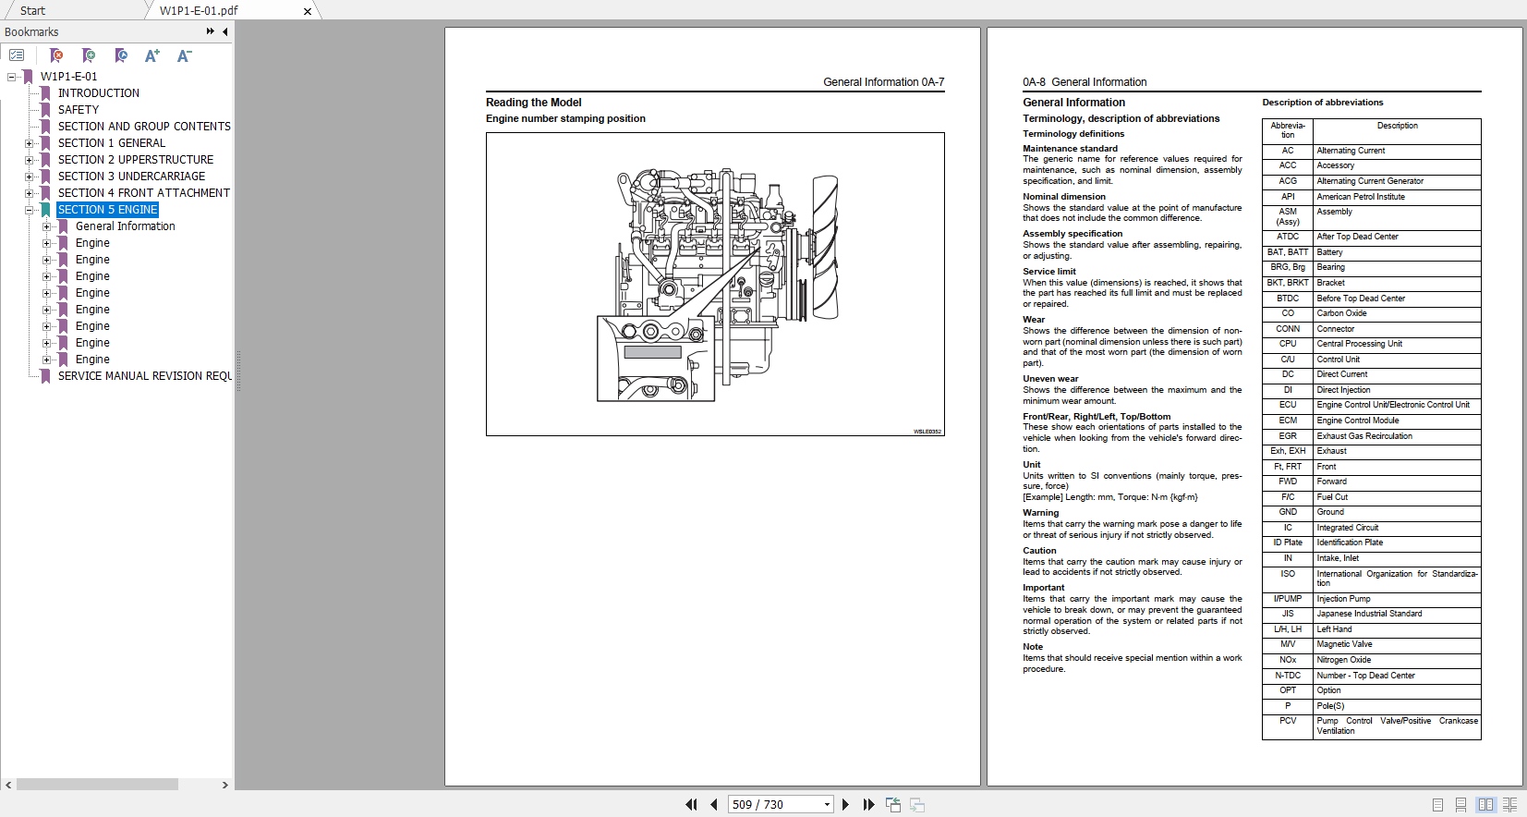This screenshot has width=1527, height=817.
Task: Open the SAFETY bookmark
Action: click(x=79, y=110)
